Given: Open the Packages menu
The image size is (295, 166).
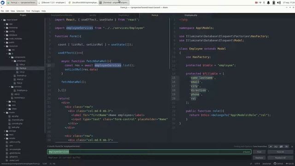Looking at the screenshot, I should click(x=35, y=11).
